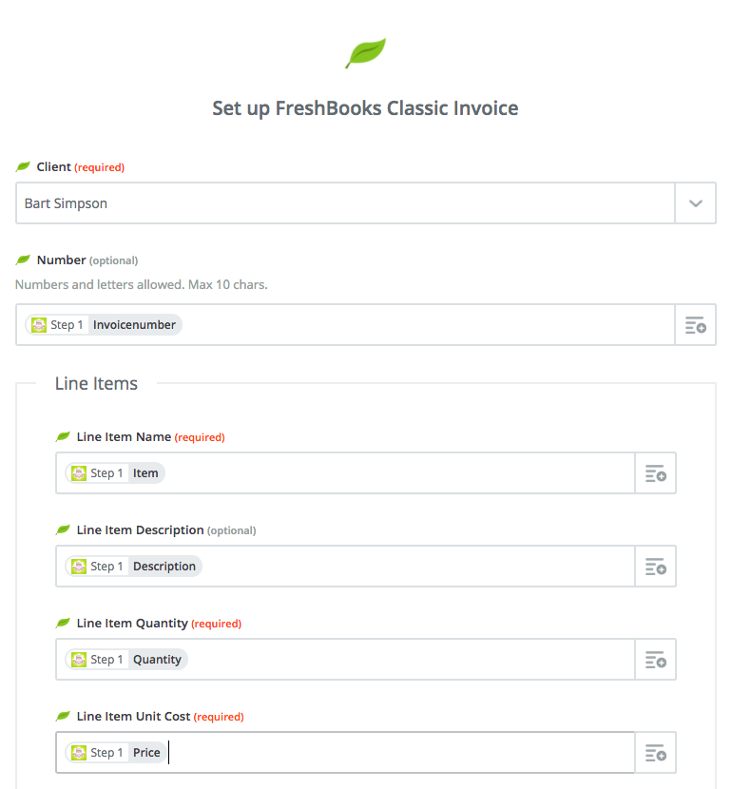Viewport: 732px width, 789px height.
Task: Click the FreshBooks leaf logo at top
Action: tap(365, 53)
